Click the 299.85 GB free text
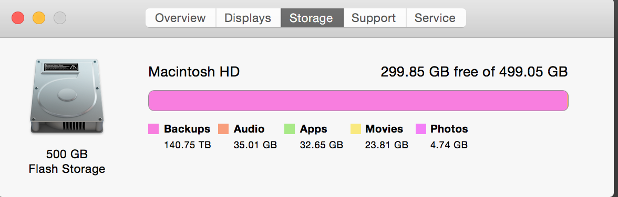This screenshot has height=197, width=618. 430,72
